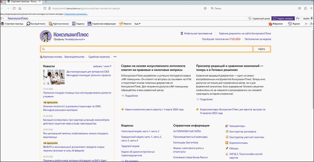Expand the Ещё toolbar dropdown
Viewport: 314px width, 162px height.
[137, 24]
